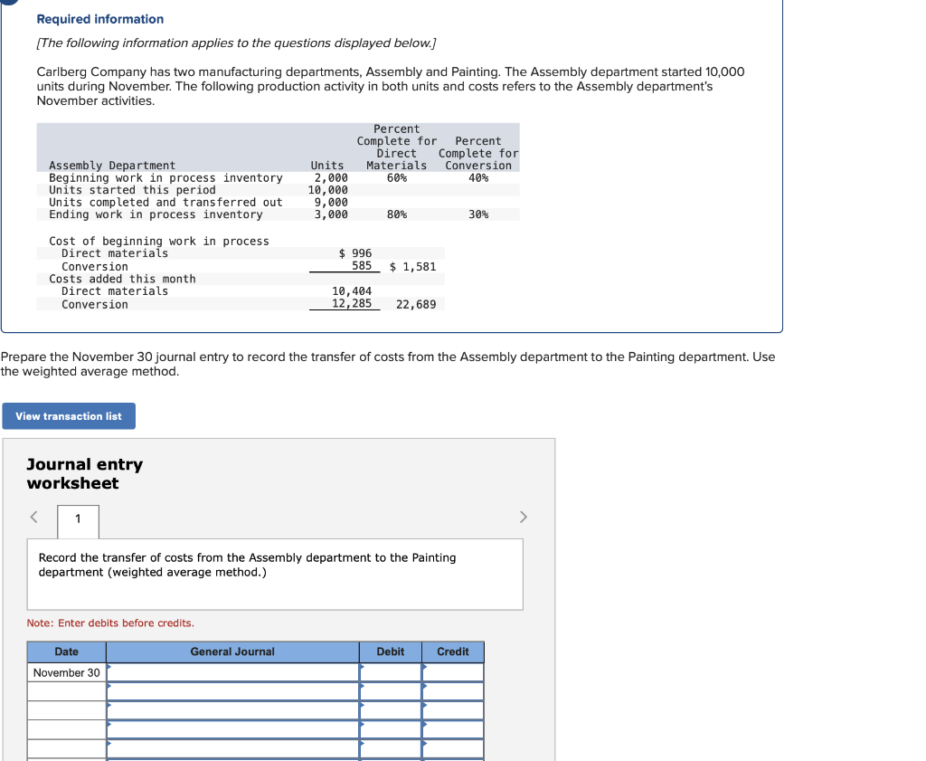
Task: Click the 3,000 ending units value
Action: point(331,214)
